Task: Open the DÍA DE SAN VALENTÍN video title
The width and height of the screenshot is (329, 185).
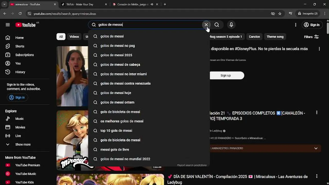Action: pos(237,179)
